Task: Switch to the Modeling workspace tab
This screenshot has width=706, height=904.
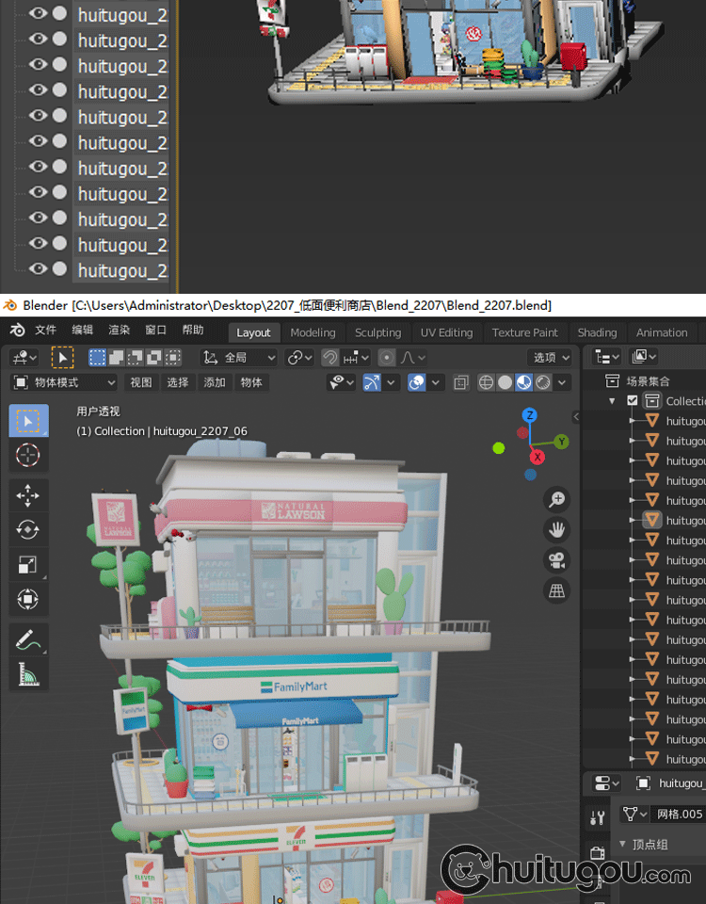Action: 313,332
